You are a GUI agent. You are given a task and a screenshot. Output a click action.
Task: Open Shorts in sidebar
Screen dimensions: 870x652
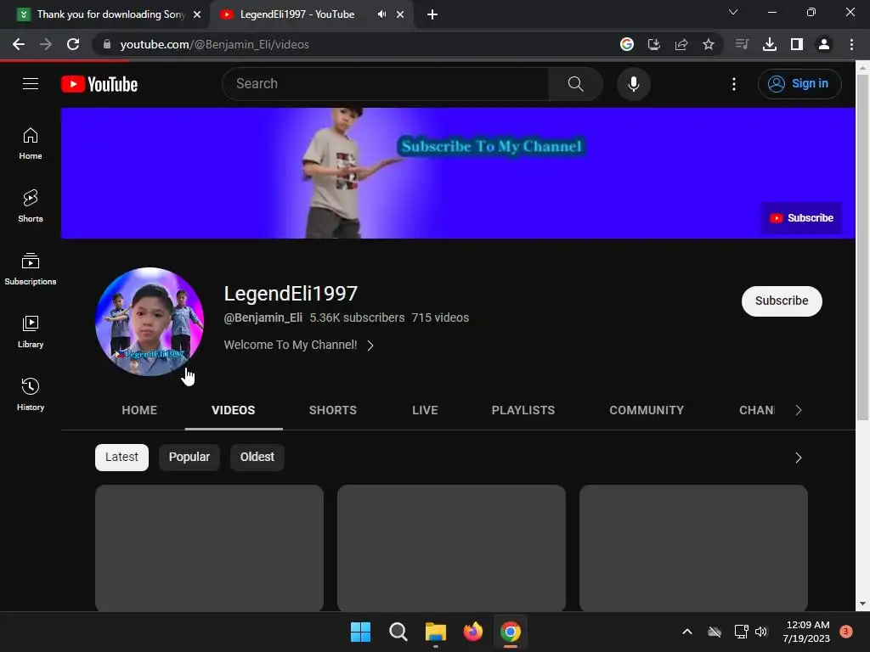coord(31,206)
